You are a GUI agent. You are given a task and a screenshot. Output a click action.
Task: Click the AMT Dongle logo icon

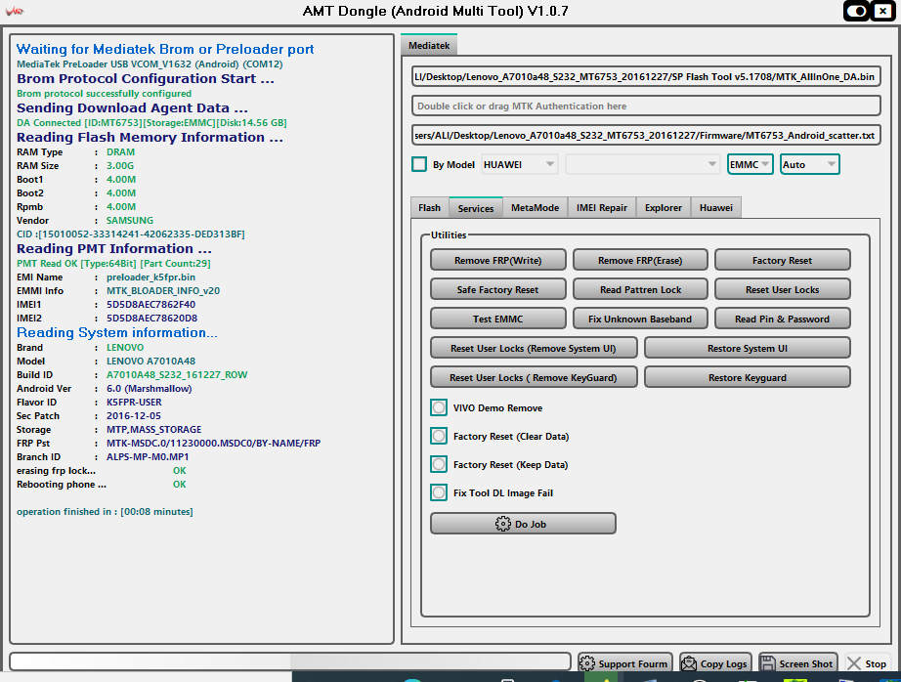[15, 11]
